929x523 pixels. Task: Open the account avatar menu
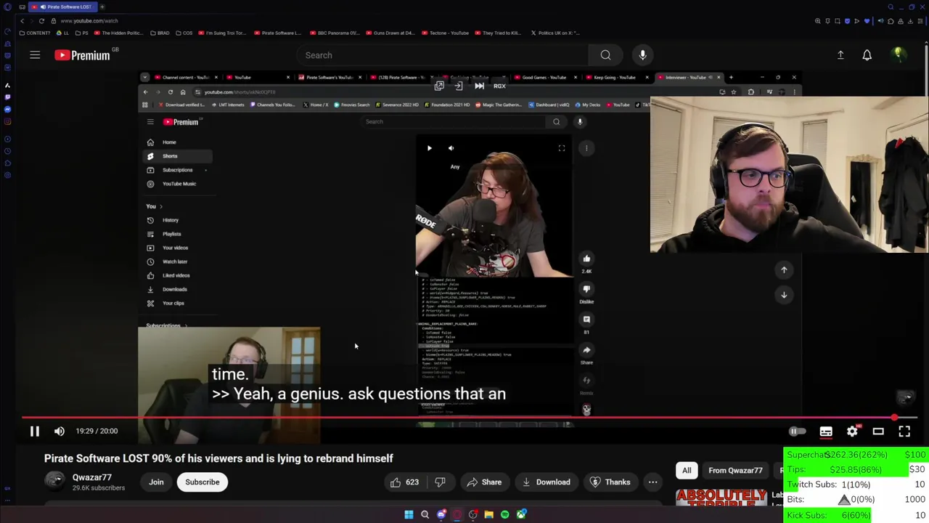[x=899, y=54]
